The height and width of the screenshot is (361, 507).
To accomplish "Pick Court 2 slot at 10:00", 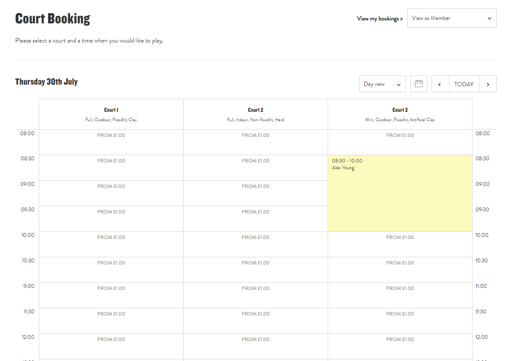I will tap(256, 244).
